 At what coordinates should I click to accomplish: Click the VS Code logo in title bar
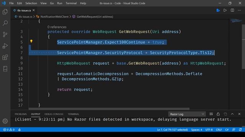point(4,3)
